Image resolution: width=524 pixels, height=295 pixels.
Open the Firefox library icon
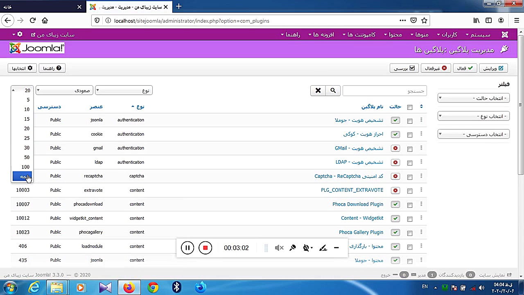(x=477, y=20)
